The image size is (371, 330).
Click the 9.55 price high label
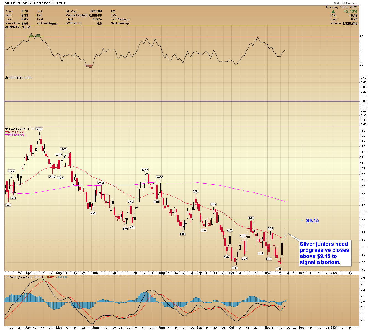coord(213,204)
